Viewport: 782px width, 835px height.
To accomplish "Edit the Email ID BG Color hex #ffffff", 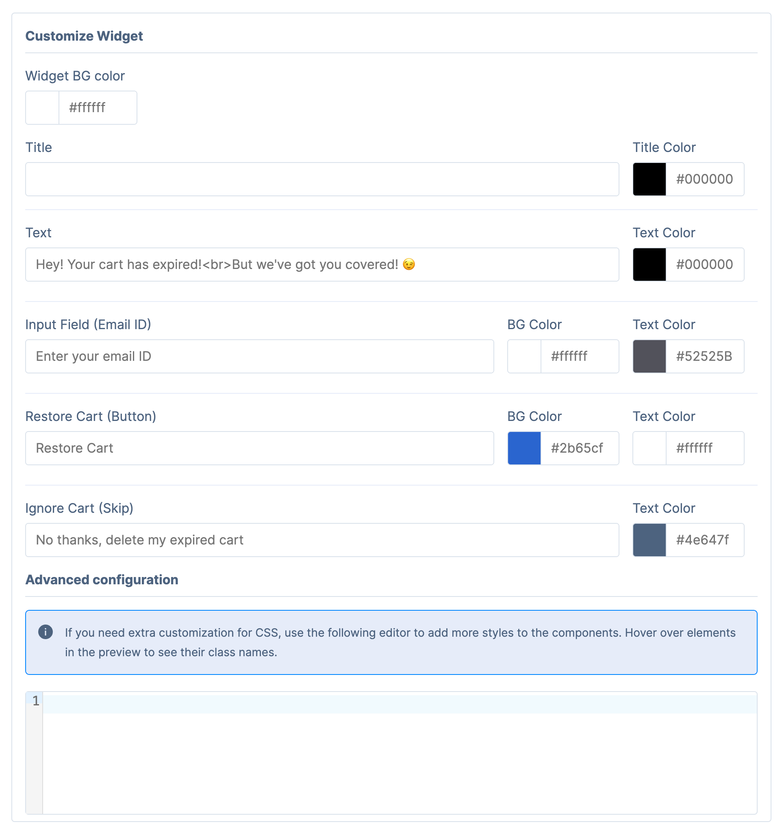I will coord(580,356).
